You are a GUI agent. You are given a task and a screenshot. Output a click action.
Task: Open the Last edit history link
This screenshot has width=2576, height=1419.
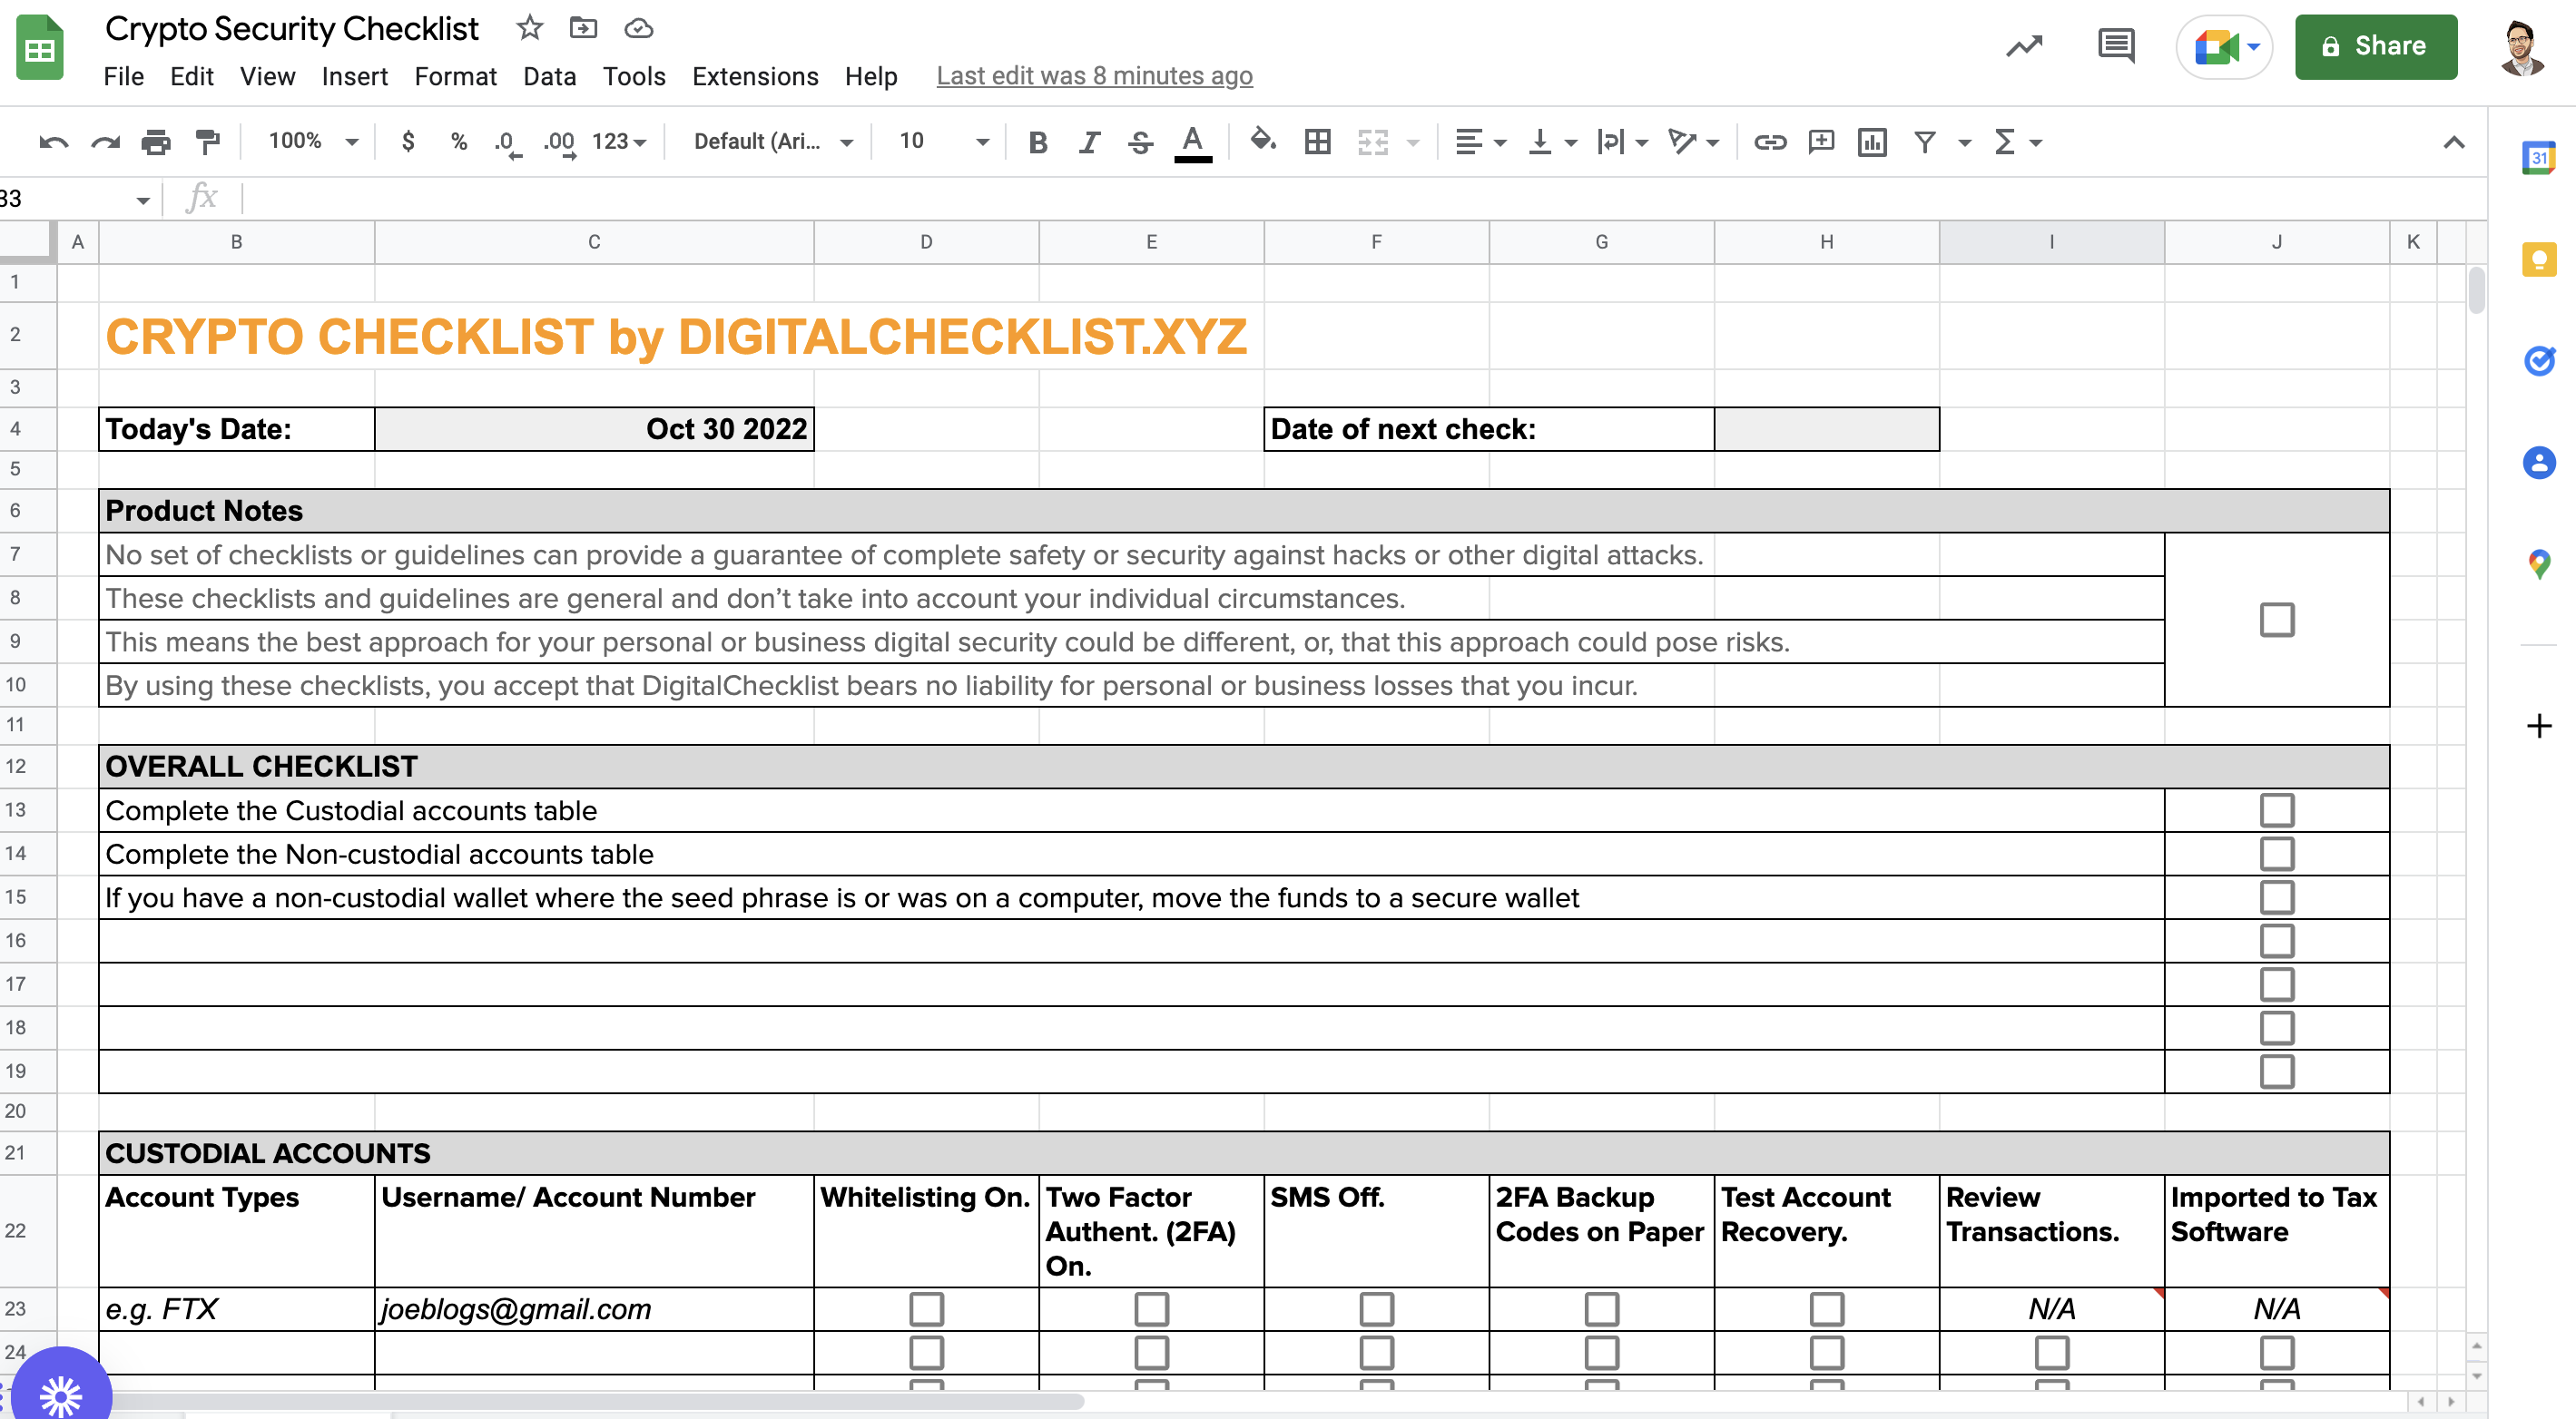[x=1094, y=76]
